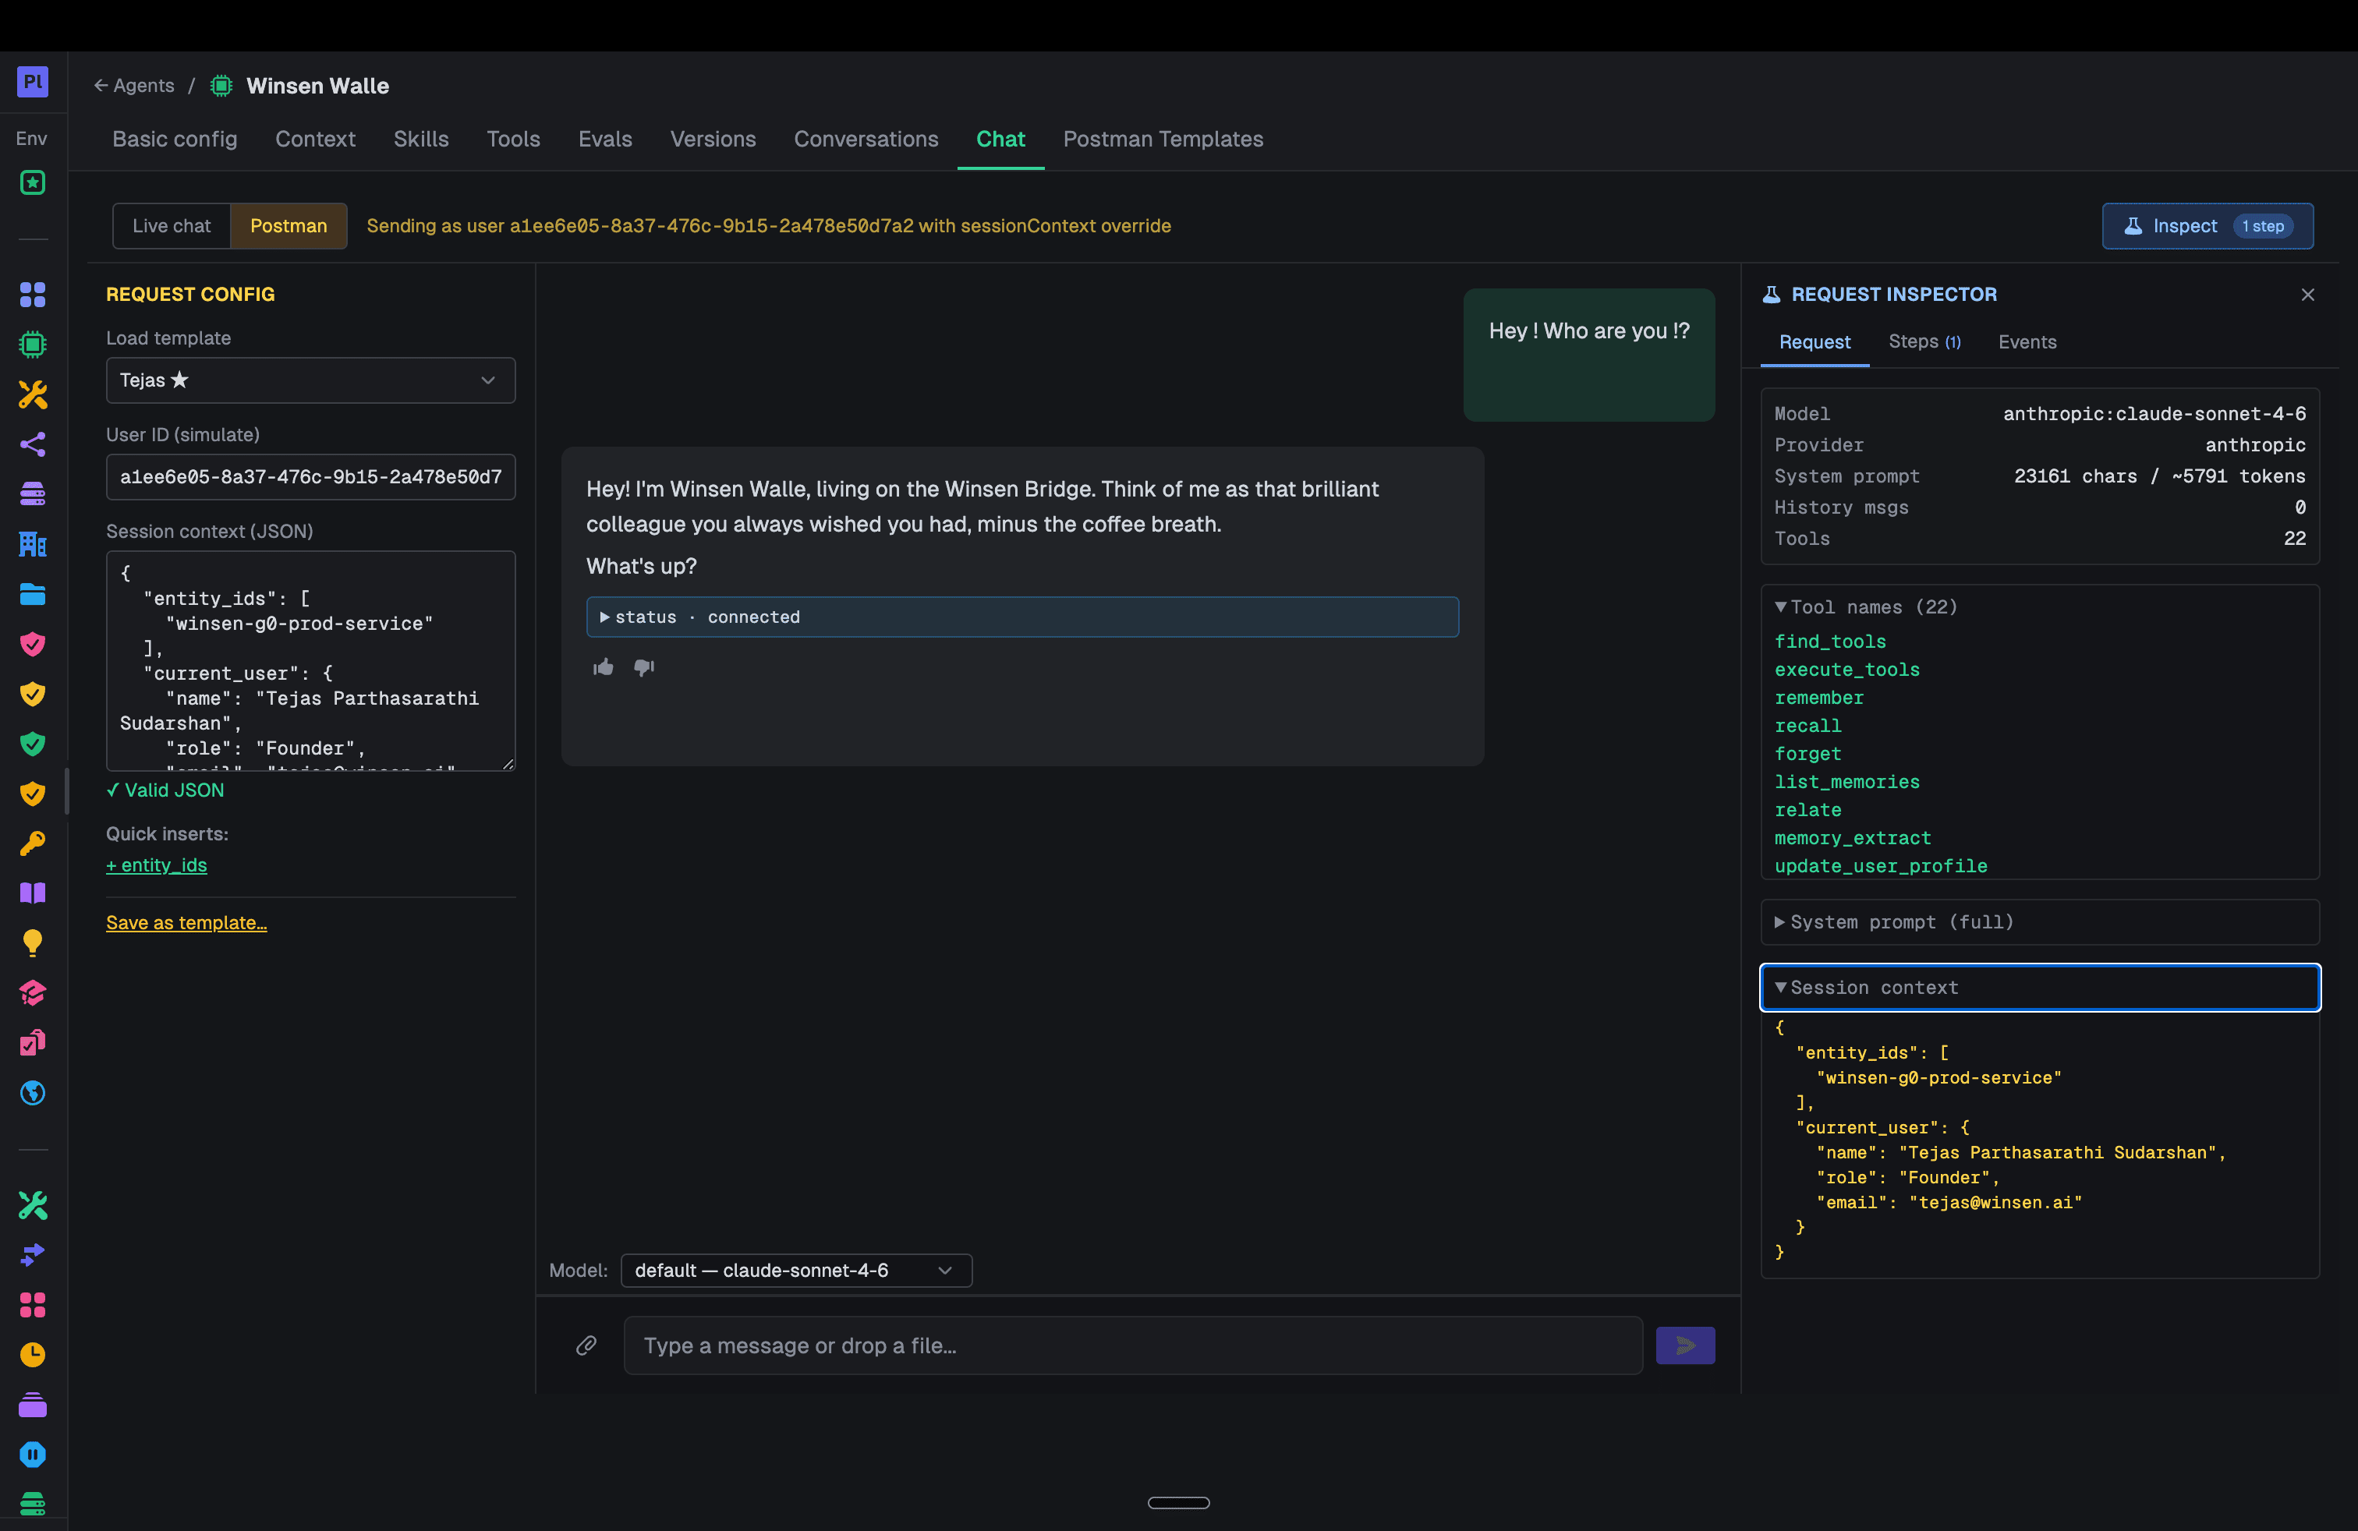Switch to inspector Steps tab
Image resolution: width=2358 pixels, height=1531 pixels.
click(1924, 341)
